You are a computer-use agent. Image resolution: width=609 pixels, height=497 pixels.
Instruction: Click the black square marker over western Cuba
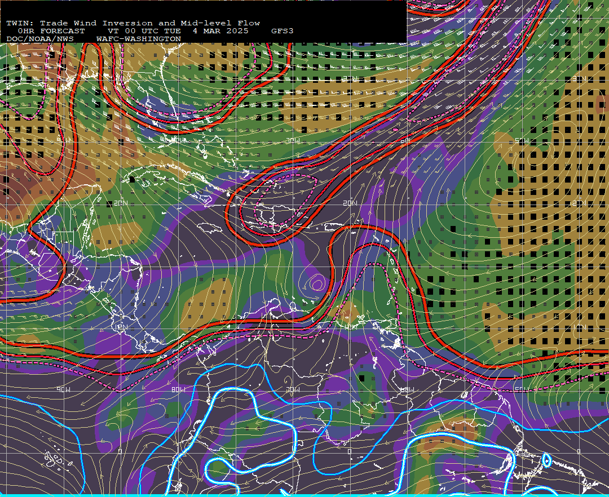pyautogui.click(x=133, y=179)
